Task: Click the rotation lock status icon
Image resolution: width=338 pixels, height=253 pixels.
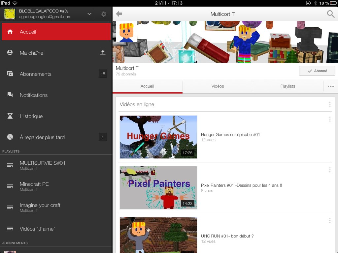Action: pos(309,3)
